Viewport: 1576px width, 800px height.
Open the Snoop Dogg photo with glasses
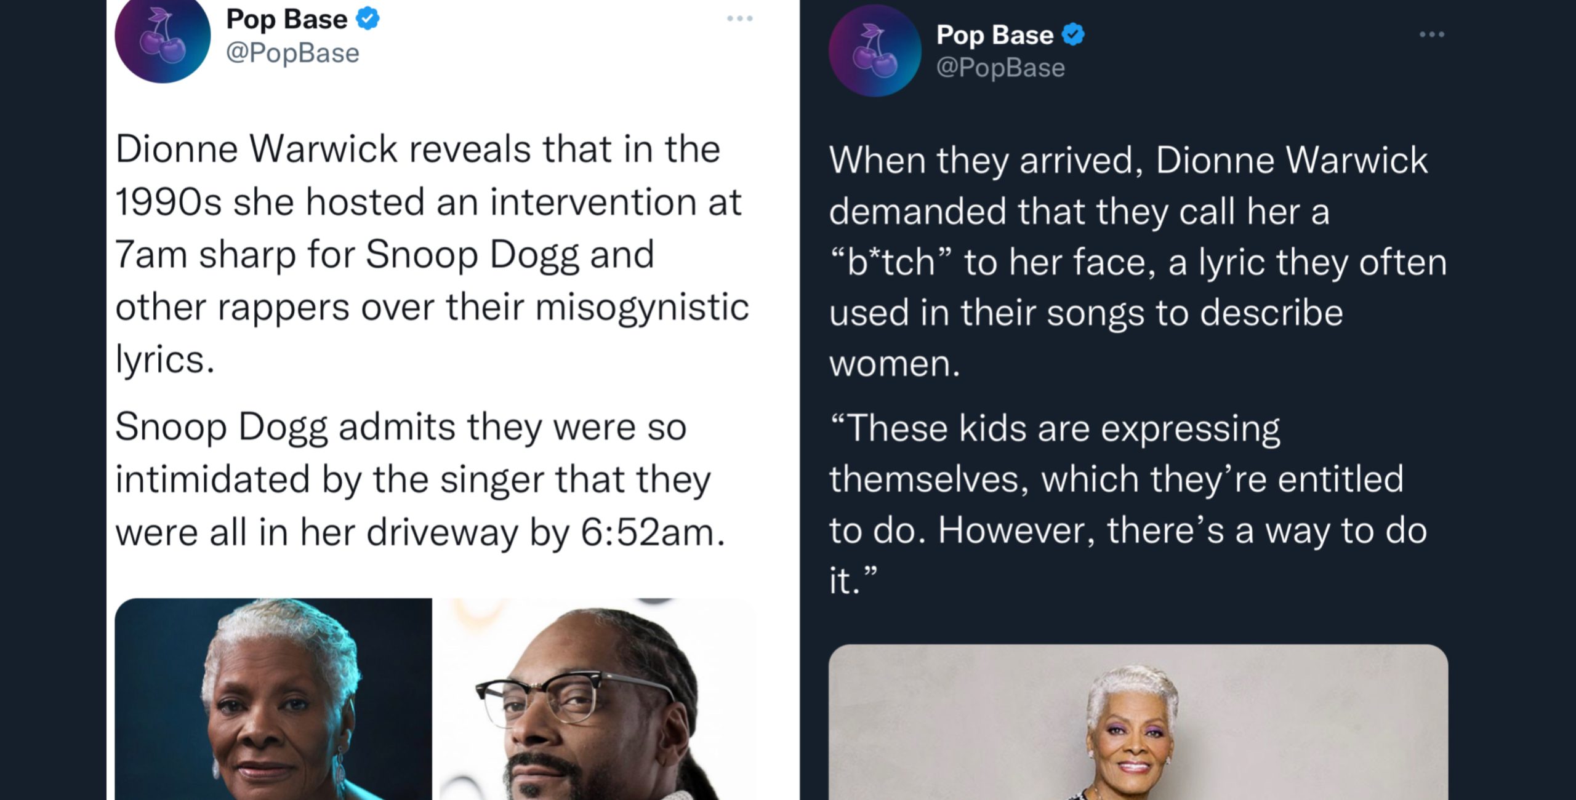[598, 699]
